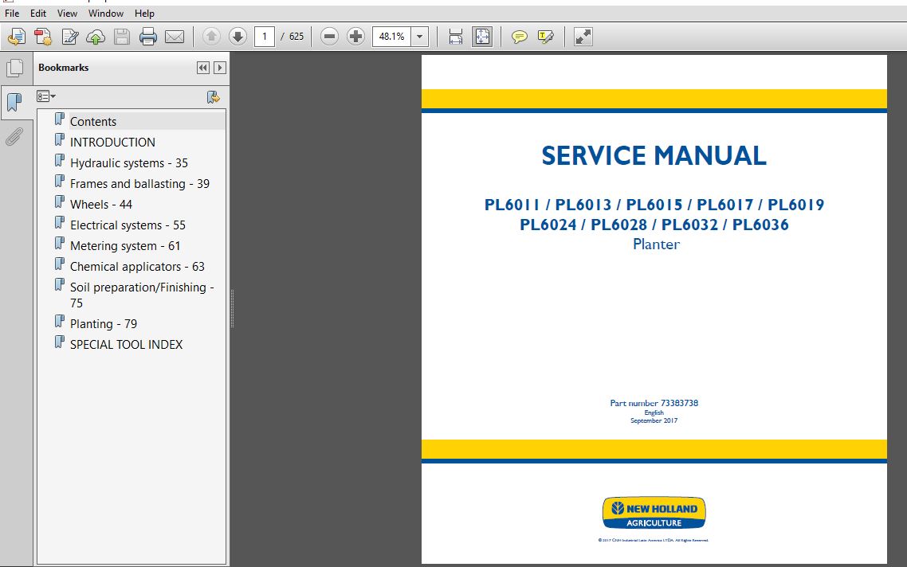The height and width of the screenshot is (567, 907).
Task: Open the Electrical systems - 55 bookmark
Action: click(x=128, y=225)
